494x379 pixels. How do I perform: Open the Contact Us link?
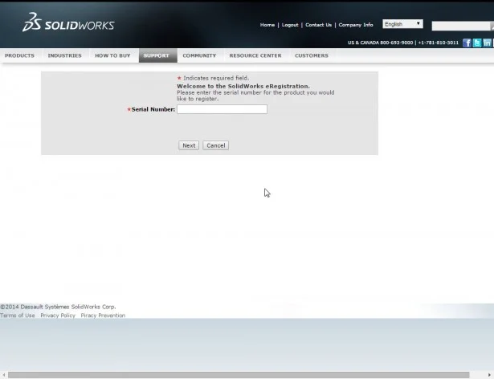point(318,25)
